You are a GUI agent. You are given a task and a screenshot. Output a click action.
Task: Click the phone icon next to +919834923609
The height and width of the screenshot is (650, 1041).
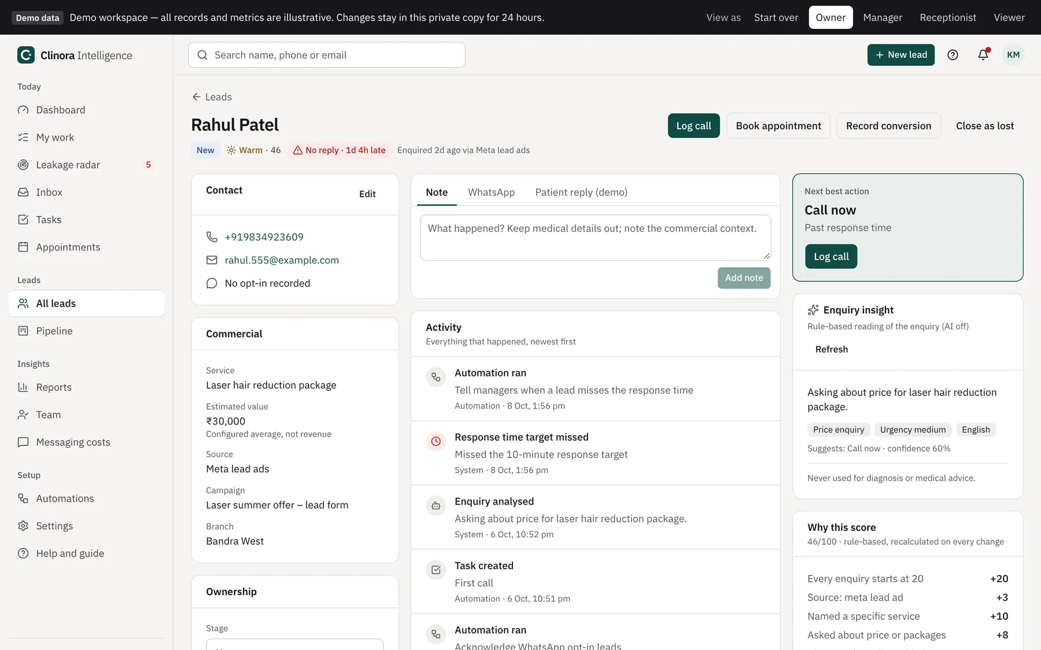212,237
